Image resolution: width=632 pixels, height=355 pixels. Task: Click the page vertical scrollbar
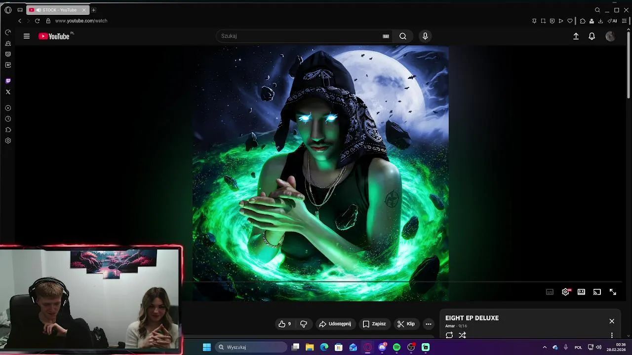coord(629,64)
